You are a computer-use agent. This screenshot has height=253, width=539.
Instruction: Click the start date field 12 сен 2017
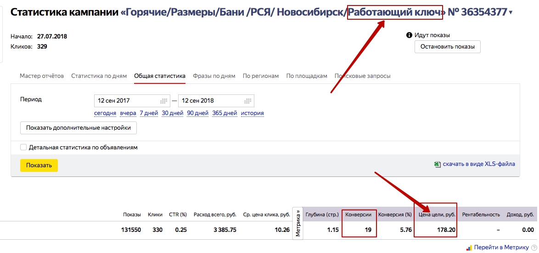click(x=132, y=100)
